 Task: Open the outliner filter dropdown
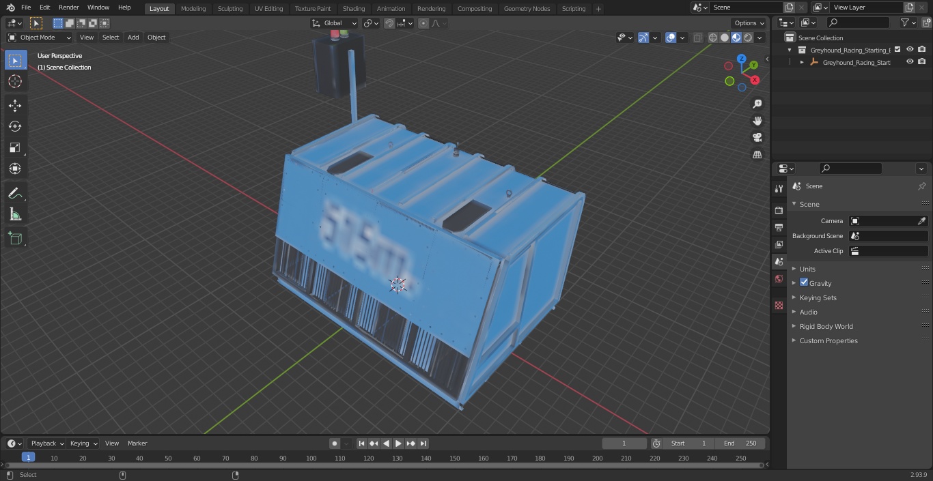(x=908, y=23)
